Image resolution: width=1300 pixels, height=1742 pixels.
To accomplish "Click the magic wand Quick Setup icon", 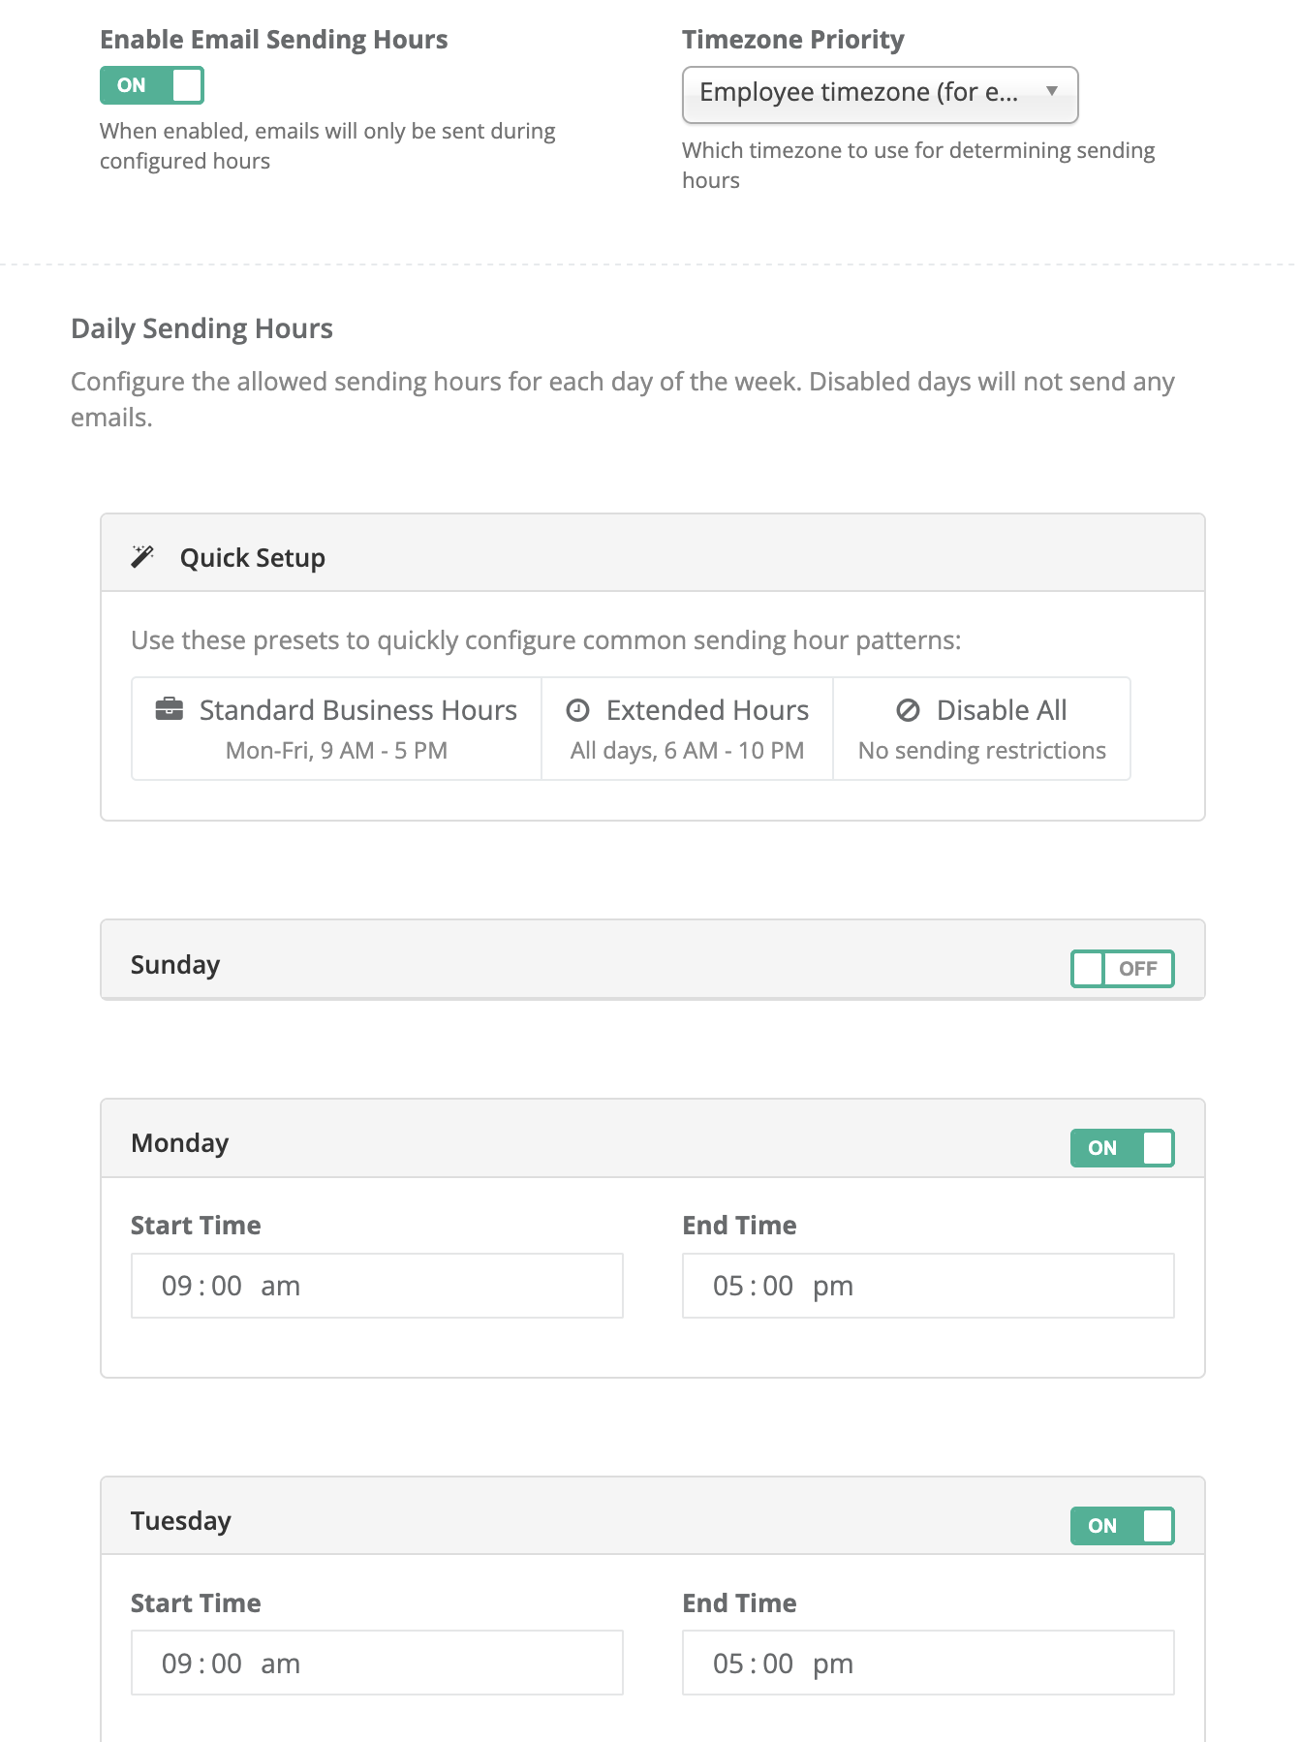I will click(x=142, y=557).
